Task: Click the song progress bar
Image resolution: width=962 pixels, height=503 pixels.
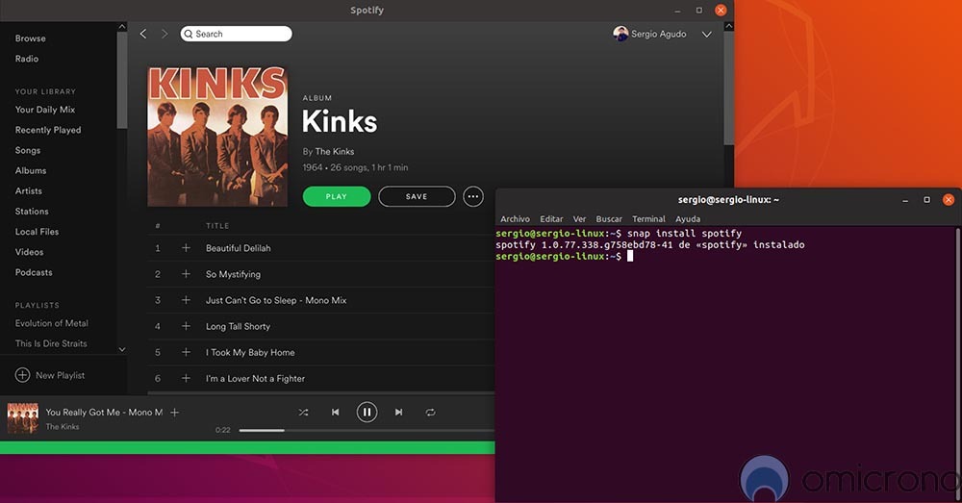Action: tap(367, 431)
